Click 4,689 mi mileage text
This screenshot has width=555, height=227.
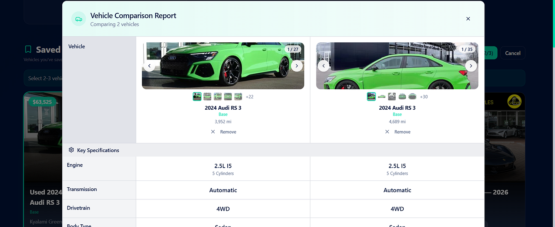[x=397, y=122]
